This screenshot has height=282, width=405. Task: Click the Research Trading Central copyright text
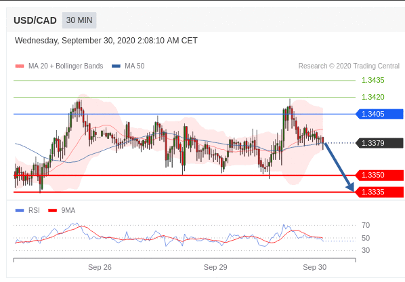[349, 66]
